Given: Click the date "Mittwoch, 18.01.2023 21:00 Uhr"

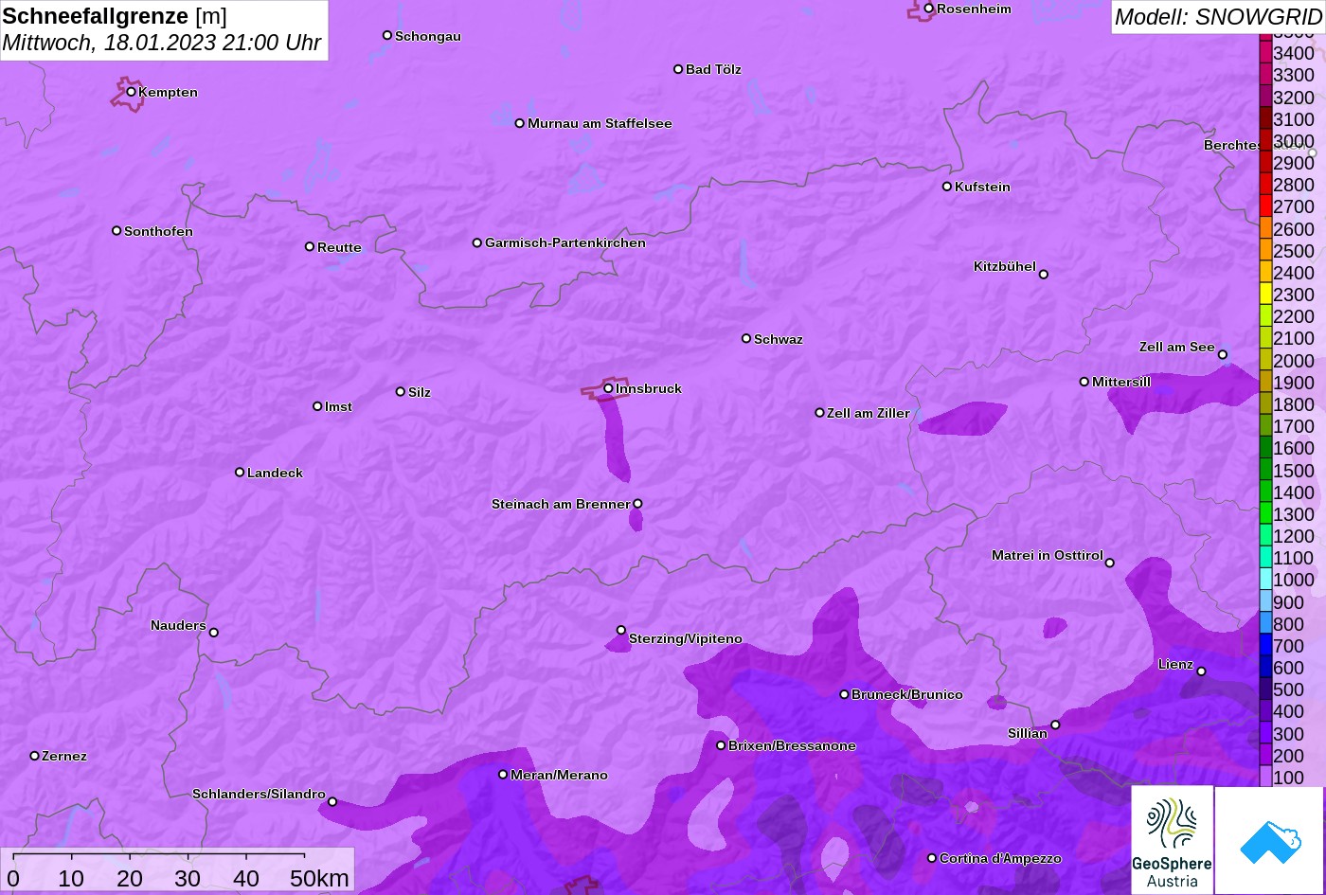Looking at the screenshot, I should [x=162, y=43].
